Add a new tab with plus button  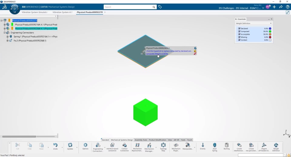pyautogui.click(x=105, y=12)
